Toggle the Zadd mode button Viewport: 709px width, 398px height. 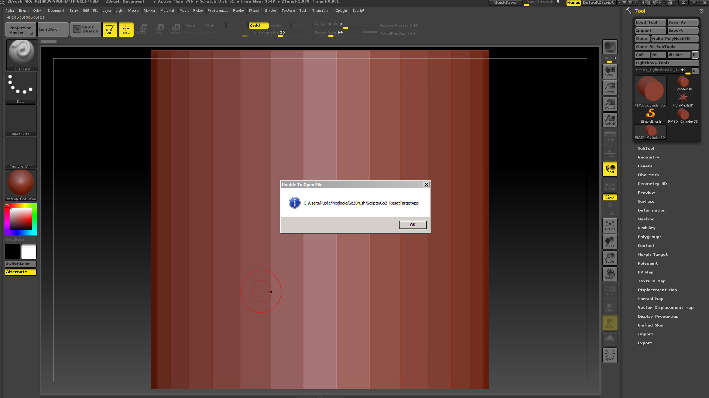point(258,25)
